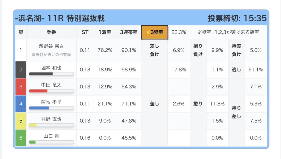This screenshot has width=281, height=159.
Task: Select boat number 1 cell
Action: 21,50
